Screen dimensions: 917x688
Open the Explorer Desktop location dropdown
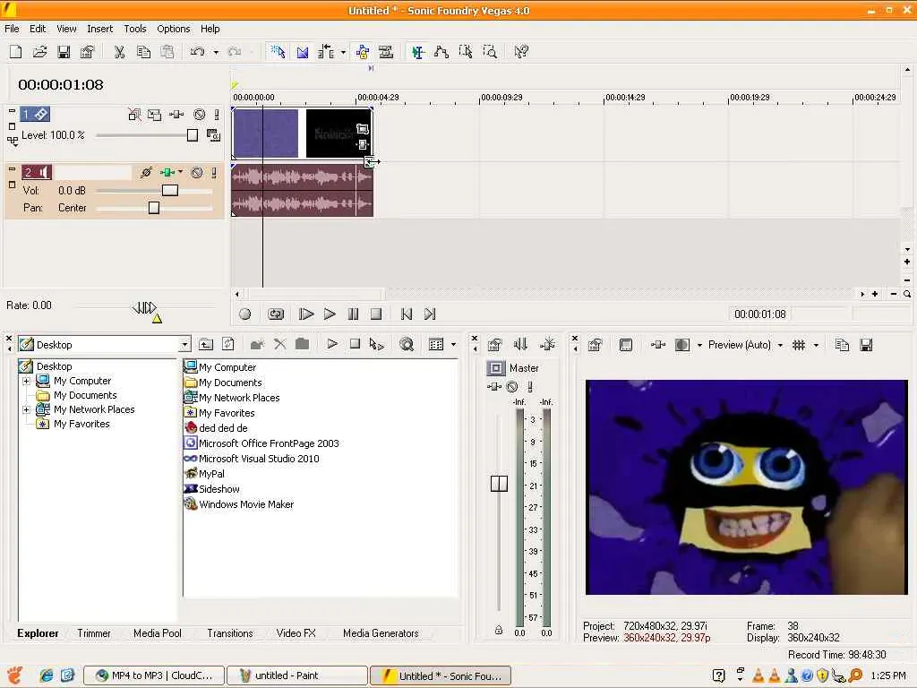pyautogui.click(x=184, y=345)
